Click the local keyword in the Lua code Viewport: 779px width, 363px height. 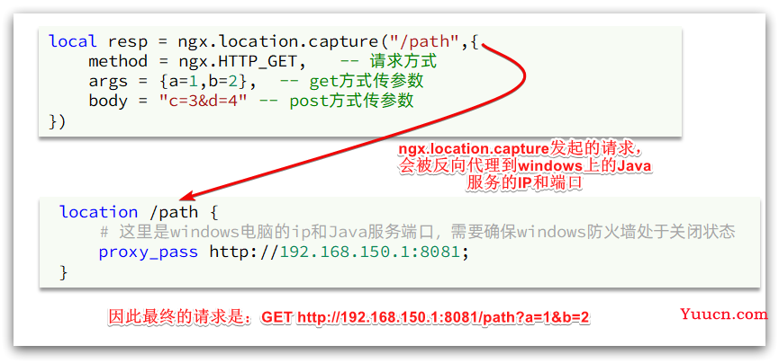click(73, 41)
